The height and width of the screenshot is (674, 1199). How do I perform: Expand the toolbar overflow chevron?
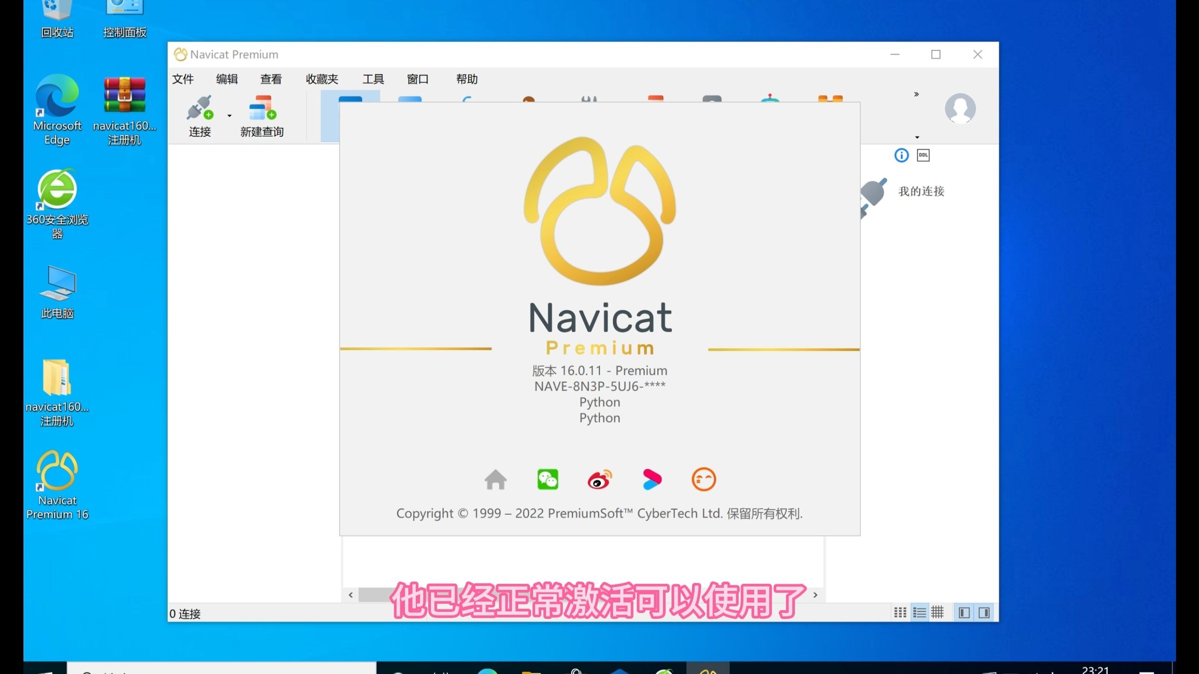[916, 94]
